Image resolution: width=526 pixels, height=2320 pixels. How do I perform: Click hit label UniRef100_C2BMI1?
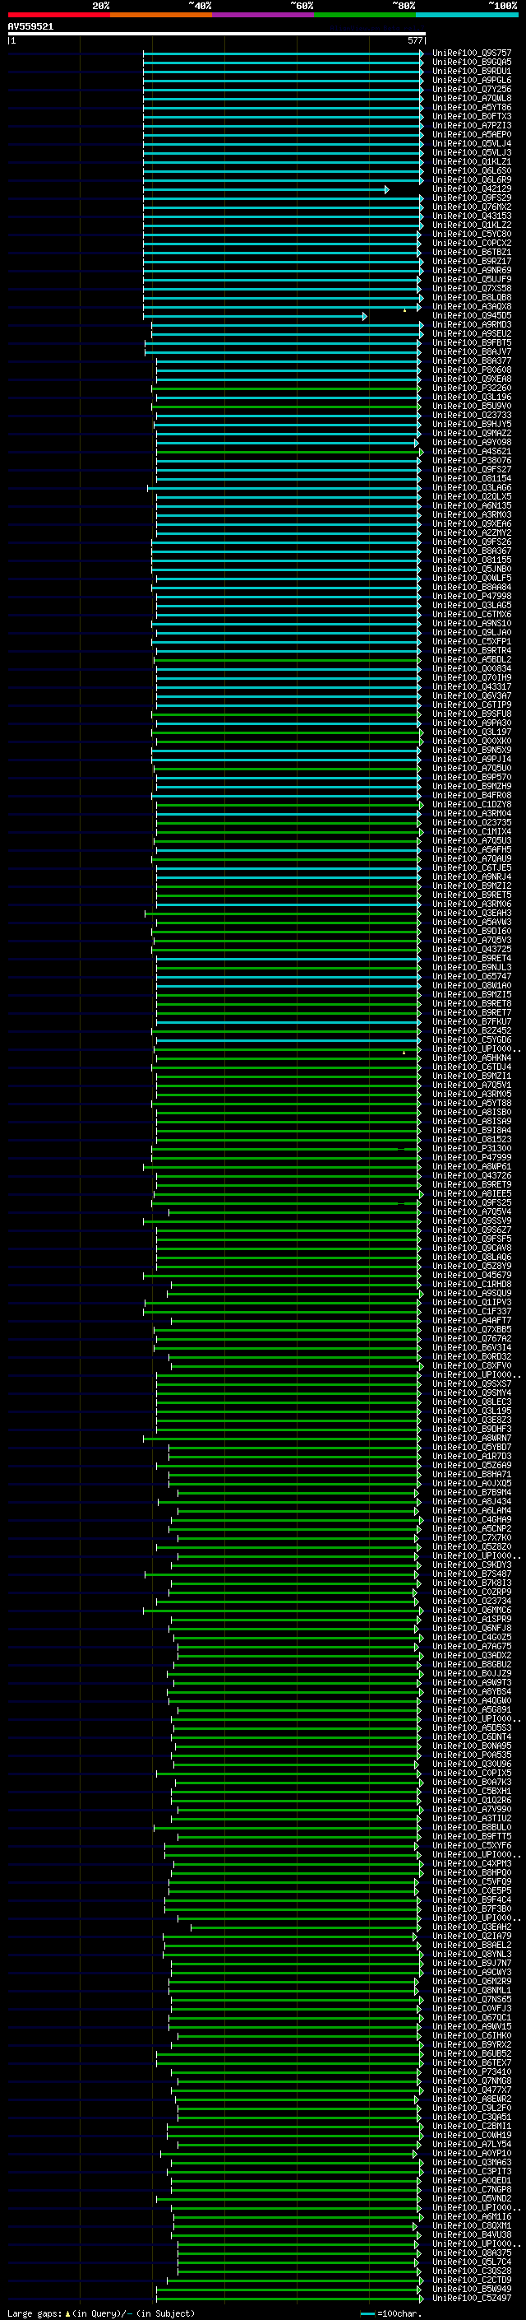tap(471, 2127)
